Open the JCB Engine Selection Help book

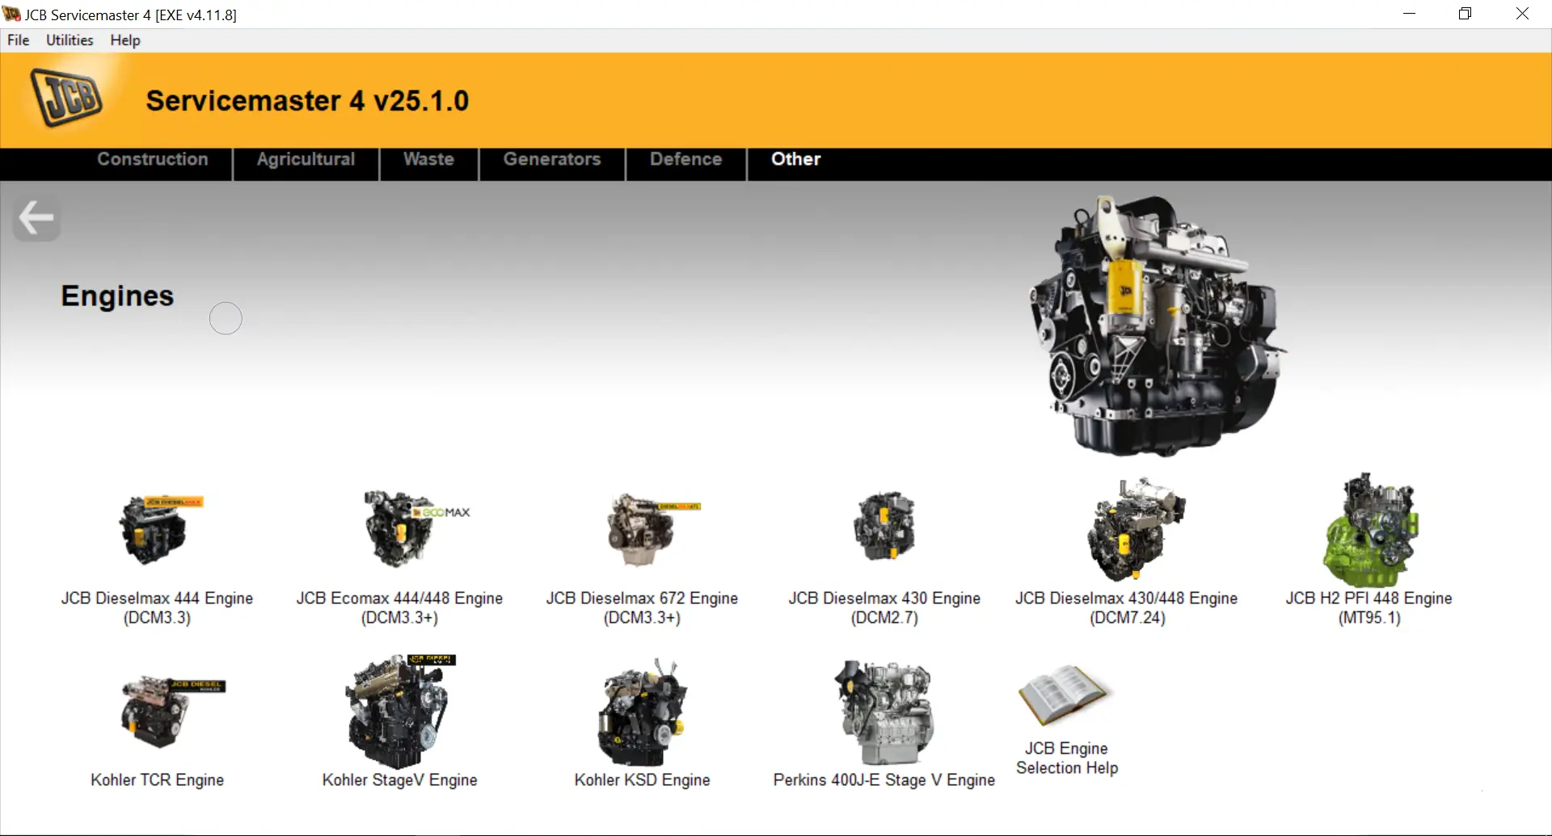[x=1065, y=695]
